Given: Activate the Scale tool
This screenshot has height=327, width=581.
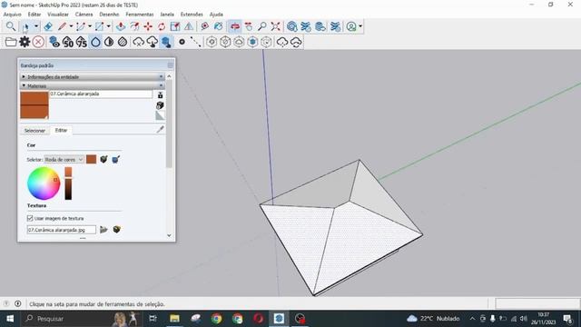Looking at the screenshot, I should point(175,26).
